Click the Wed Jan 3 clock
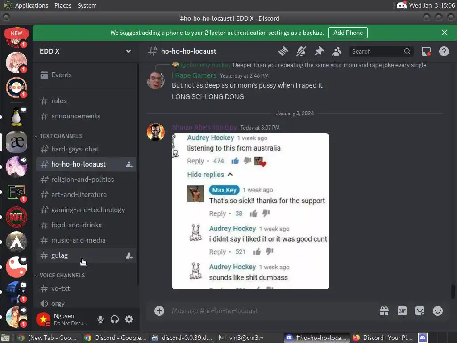Screen dimensions: 457x343 pos(432,5)
